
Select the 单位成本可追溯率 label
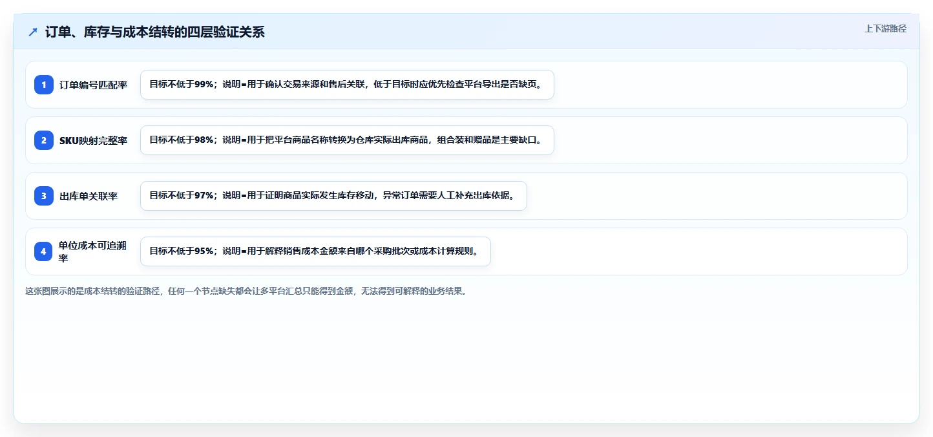(92, 251)
